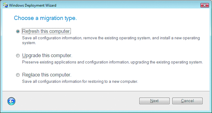The height and width of the screenshot is (113, 212).
Task: Click the 'Upgrade this computer.' label text
Action: tap(47, 55)
